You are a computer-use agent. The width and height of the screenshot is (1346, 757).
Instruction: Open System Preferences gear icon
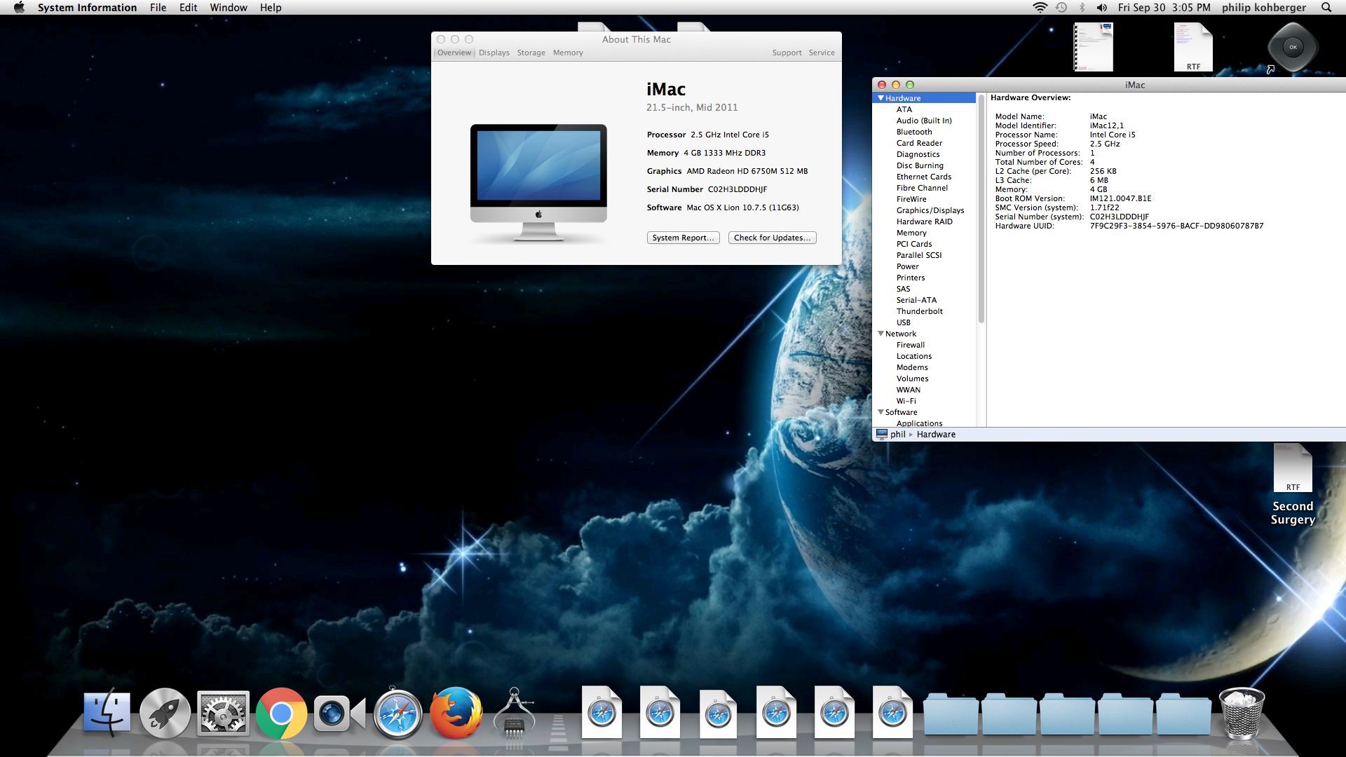pyautogui.click(x=223, y=714)
